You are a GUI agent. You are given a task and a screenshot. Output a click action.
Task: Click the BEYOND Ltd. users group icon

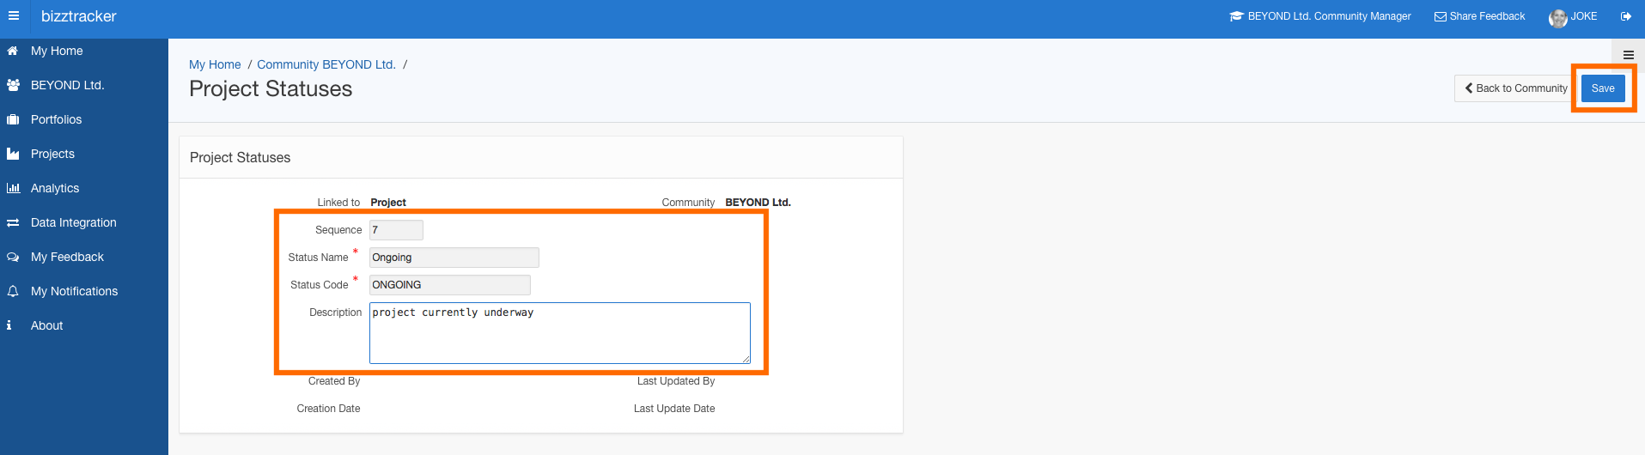13,85
